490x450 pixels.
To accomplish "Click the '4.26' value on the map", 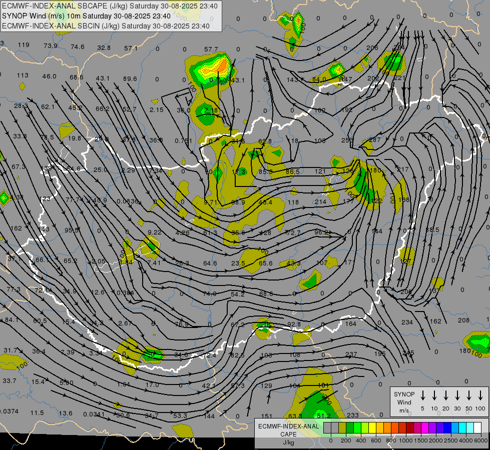I will pos(183,232).
